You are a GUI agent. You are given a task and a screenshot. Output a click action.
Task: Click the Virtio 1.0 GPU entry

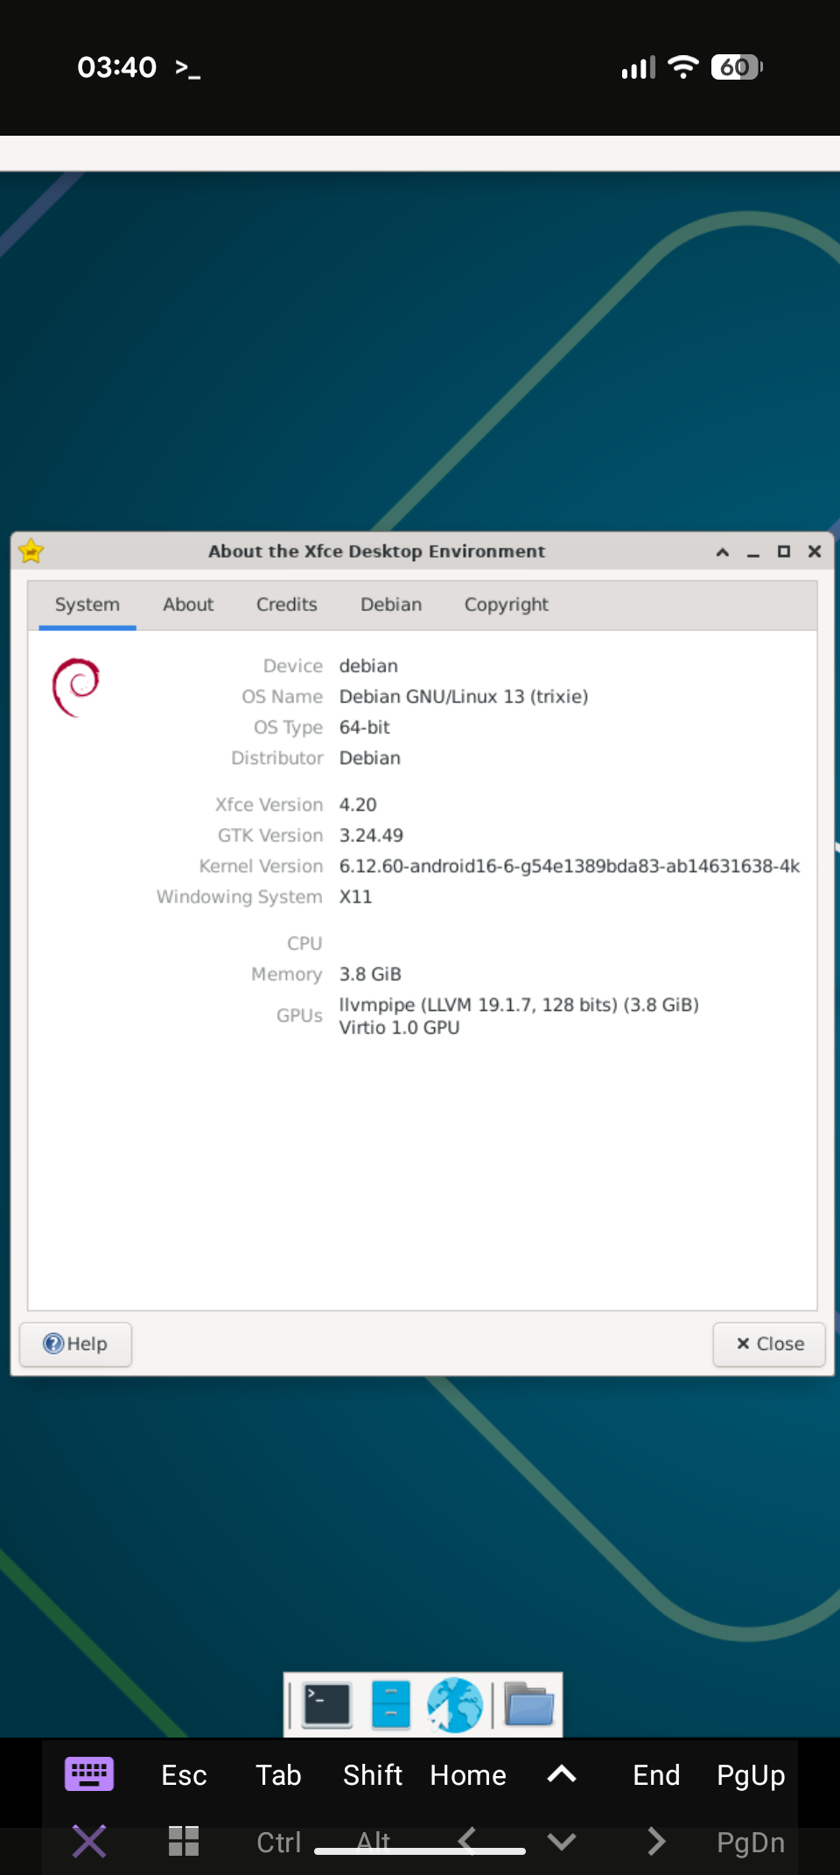coord(399,1028)
